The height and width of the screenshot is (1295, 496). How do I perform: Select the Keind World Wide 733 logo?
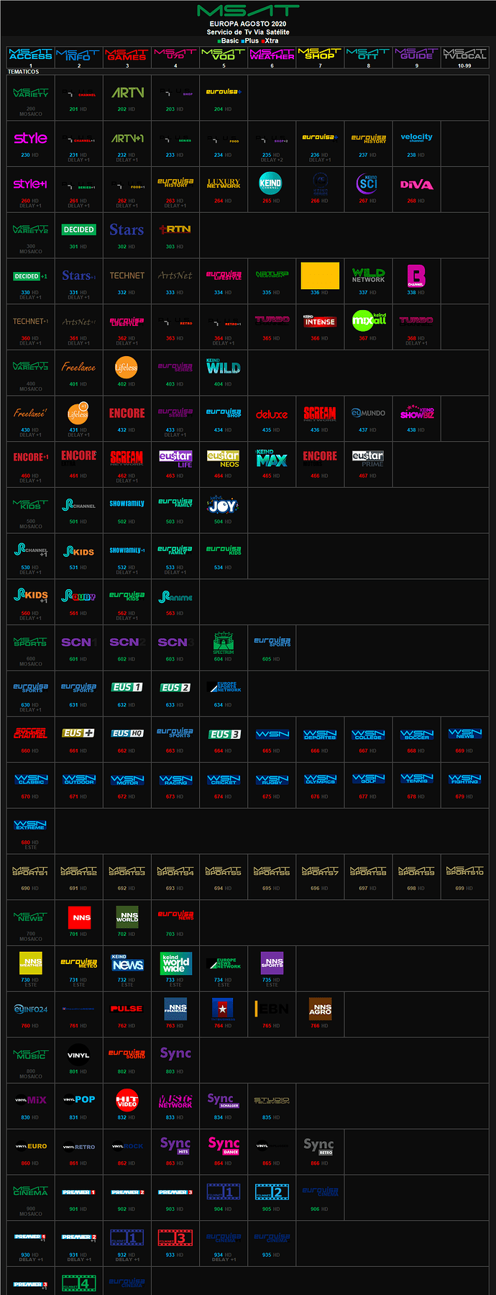(x=175, y=963)
